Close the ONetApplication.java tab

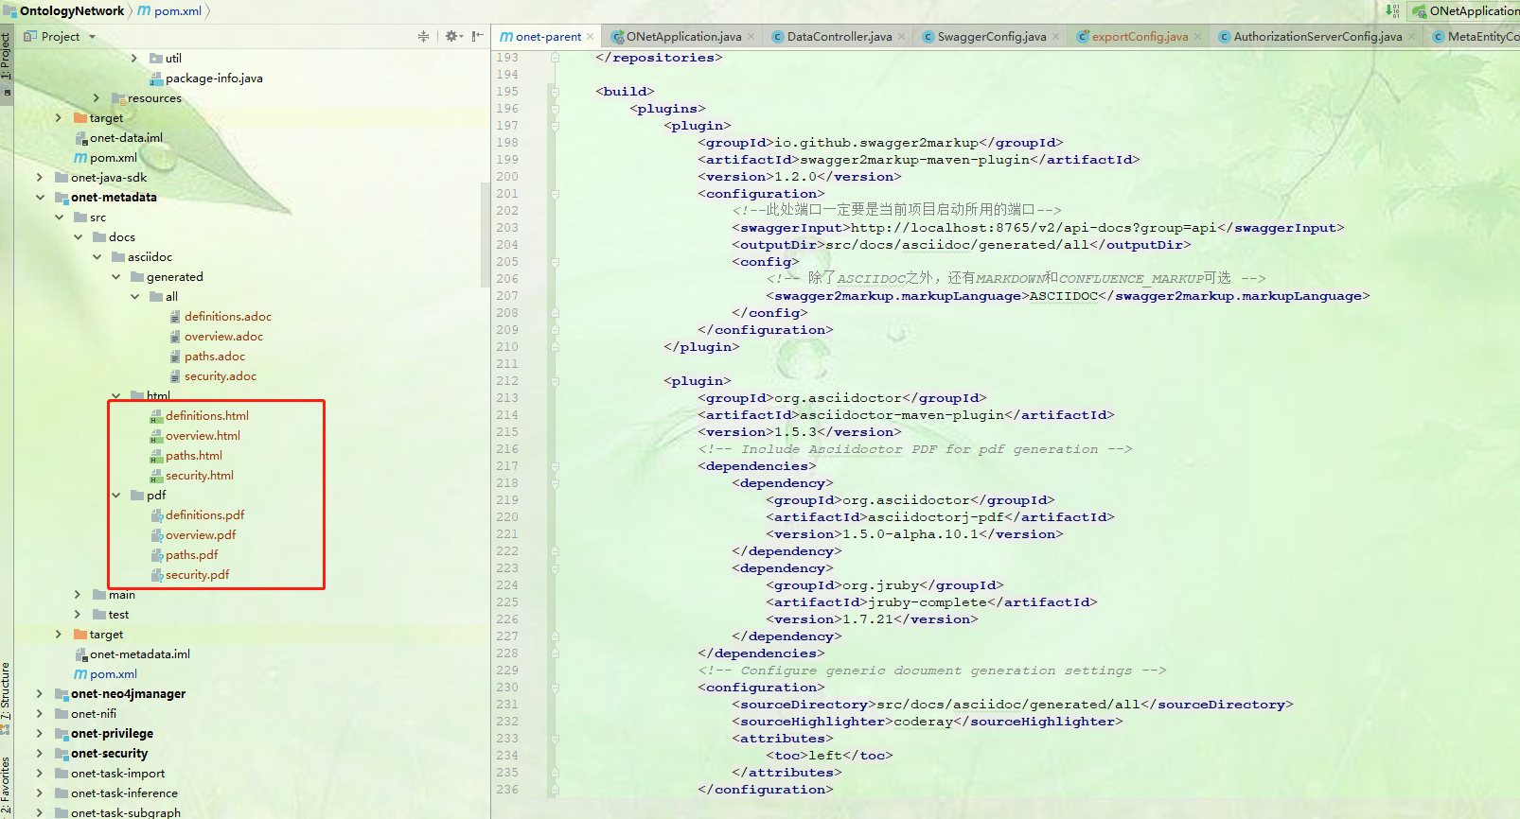point(751,37)
